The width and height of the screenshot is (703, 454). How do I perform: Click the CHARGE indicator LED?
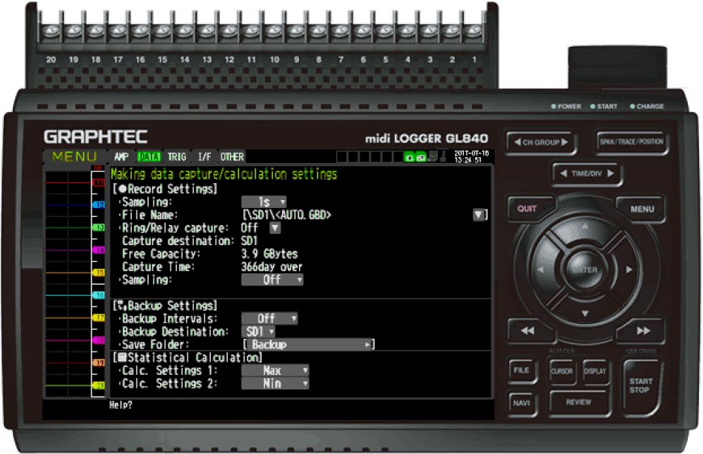(632, 106)
